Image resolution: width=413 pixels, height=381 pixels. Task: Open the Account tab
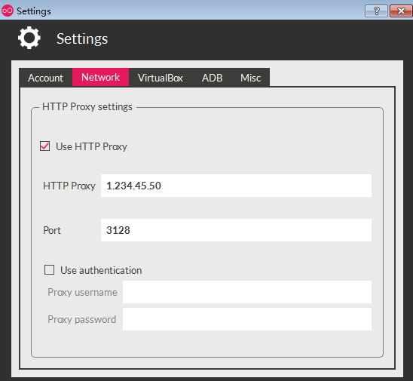pos(46,78)
